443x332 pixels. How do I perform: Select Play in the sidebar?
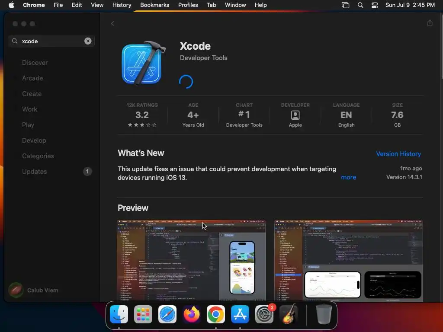point(28,125)
